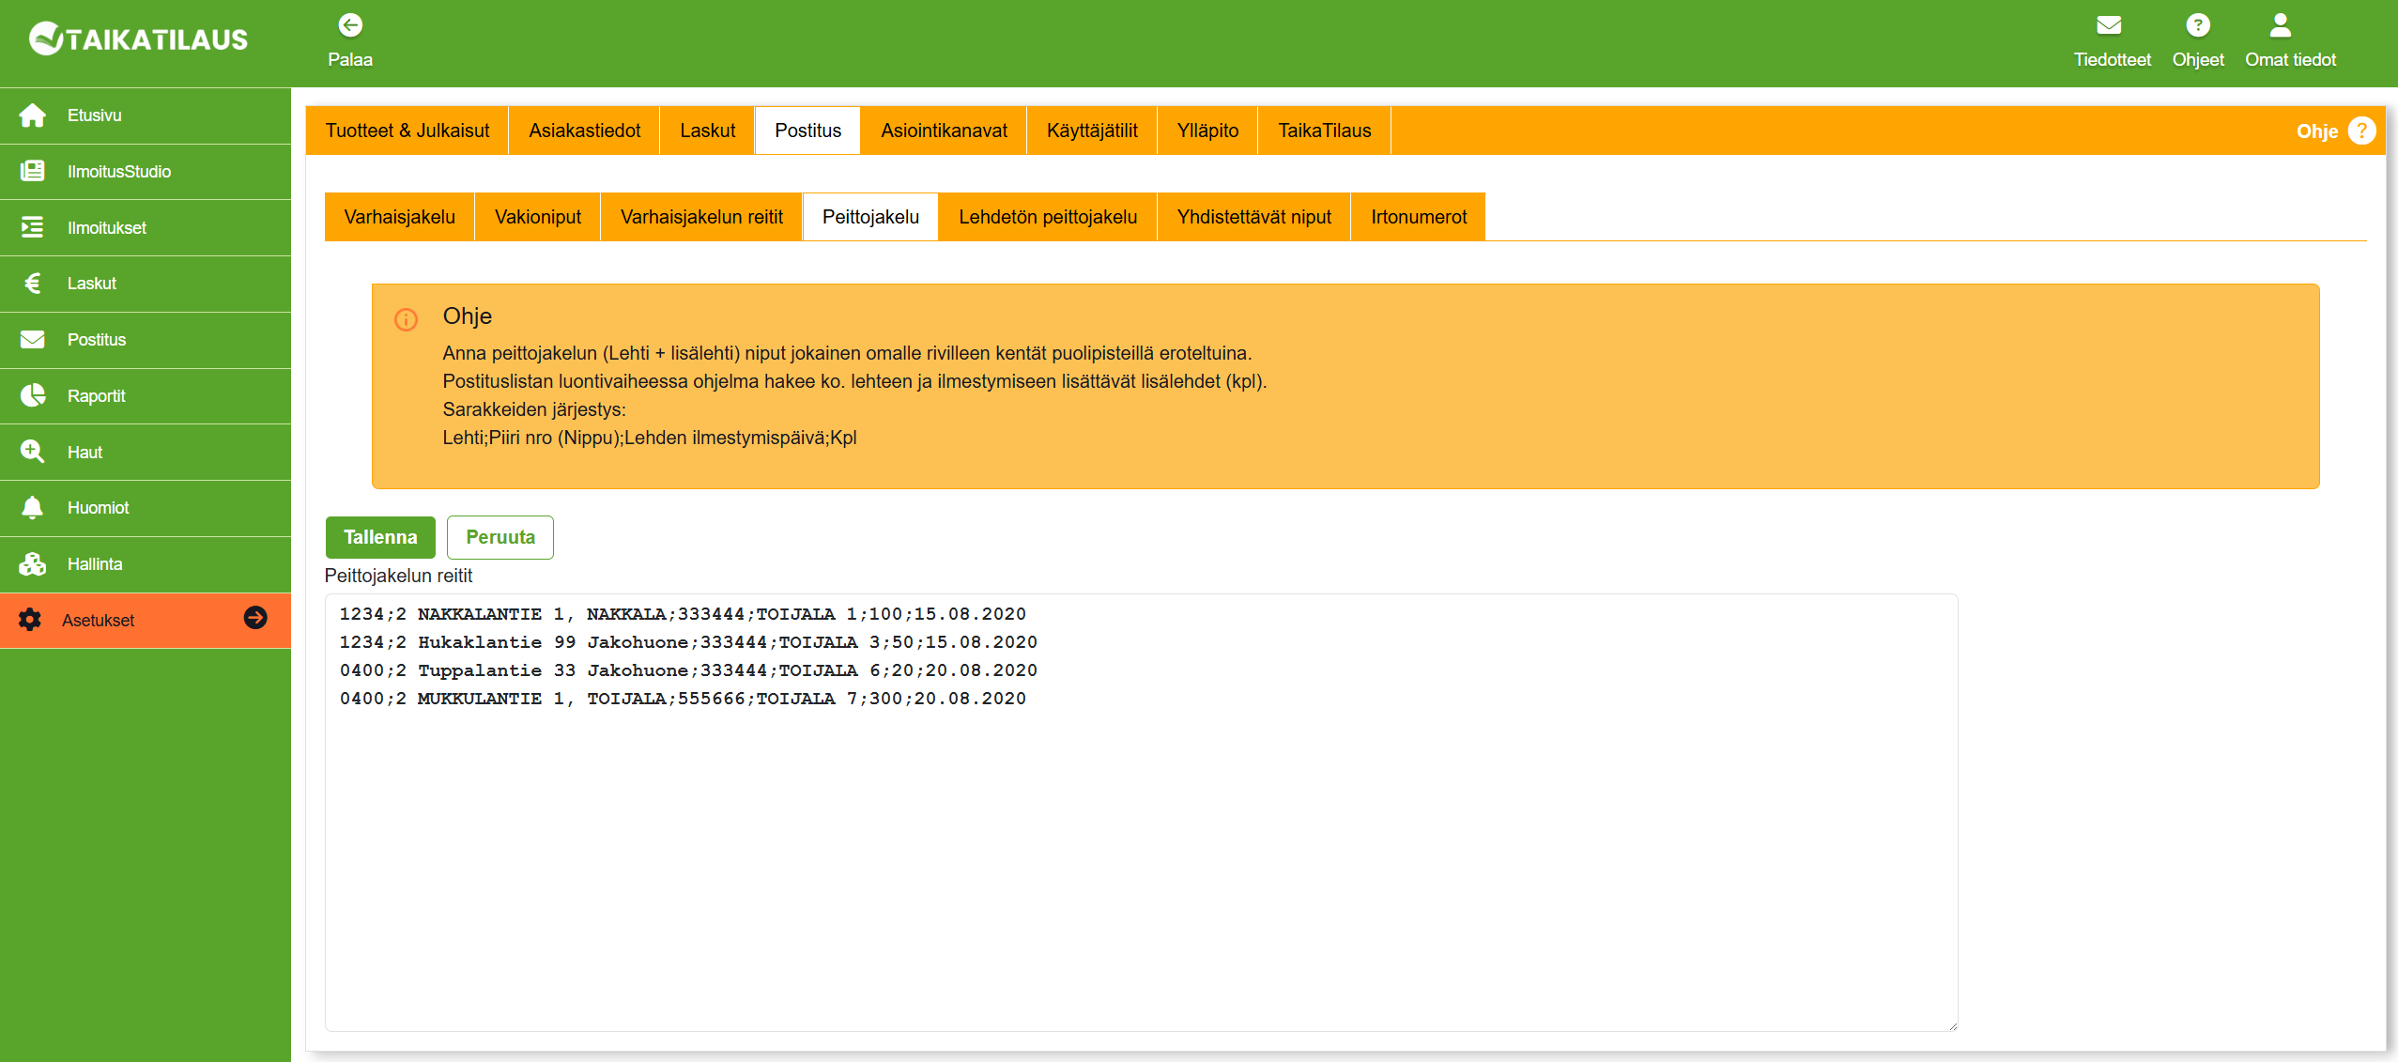The image size is (2398, 1062).
Task: Click inside the Peittojakelun reitit text area
Action: pos(1141,845)
